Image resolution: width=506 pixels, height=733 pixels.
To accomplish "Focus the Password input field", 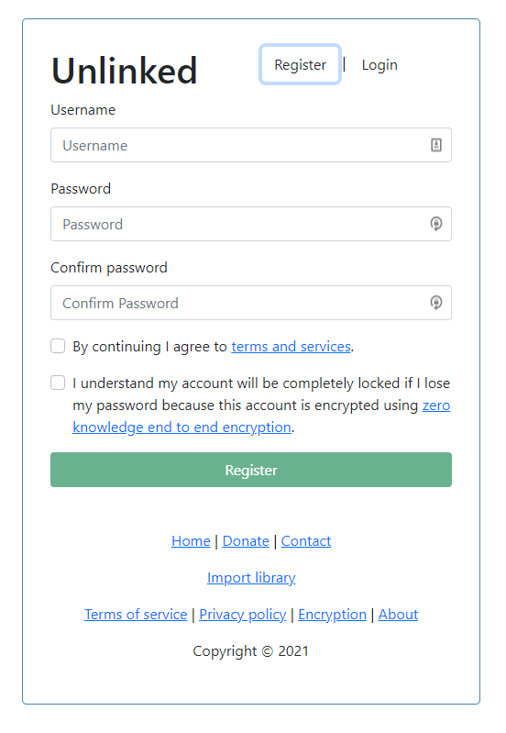I will click(x=251, y=224).
